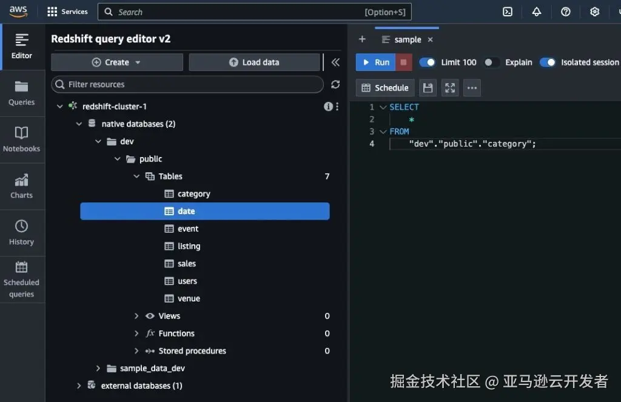Collapse native databases node
This screenshot has width=621, height=402.
click(x=79, y=124)
